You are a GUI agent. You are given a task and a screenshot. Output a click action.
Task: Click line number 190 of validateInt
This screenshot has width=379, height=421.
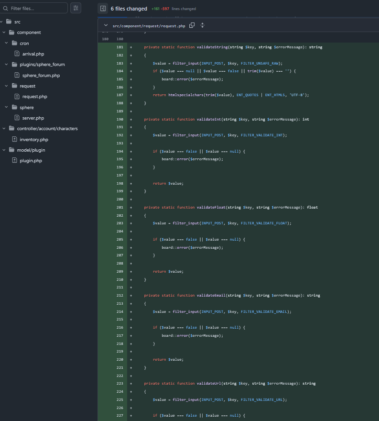click(120, 119)
